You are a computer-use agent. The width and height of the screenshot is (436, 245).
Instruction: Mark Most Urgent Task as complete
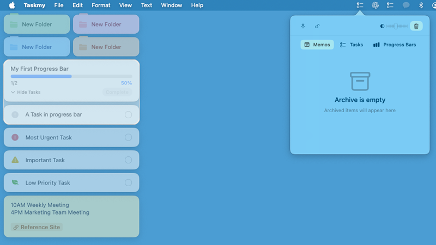129,138
